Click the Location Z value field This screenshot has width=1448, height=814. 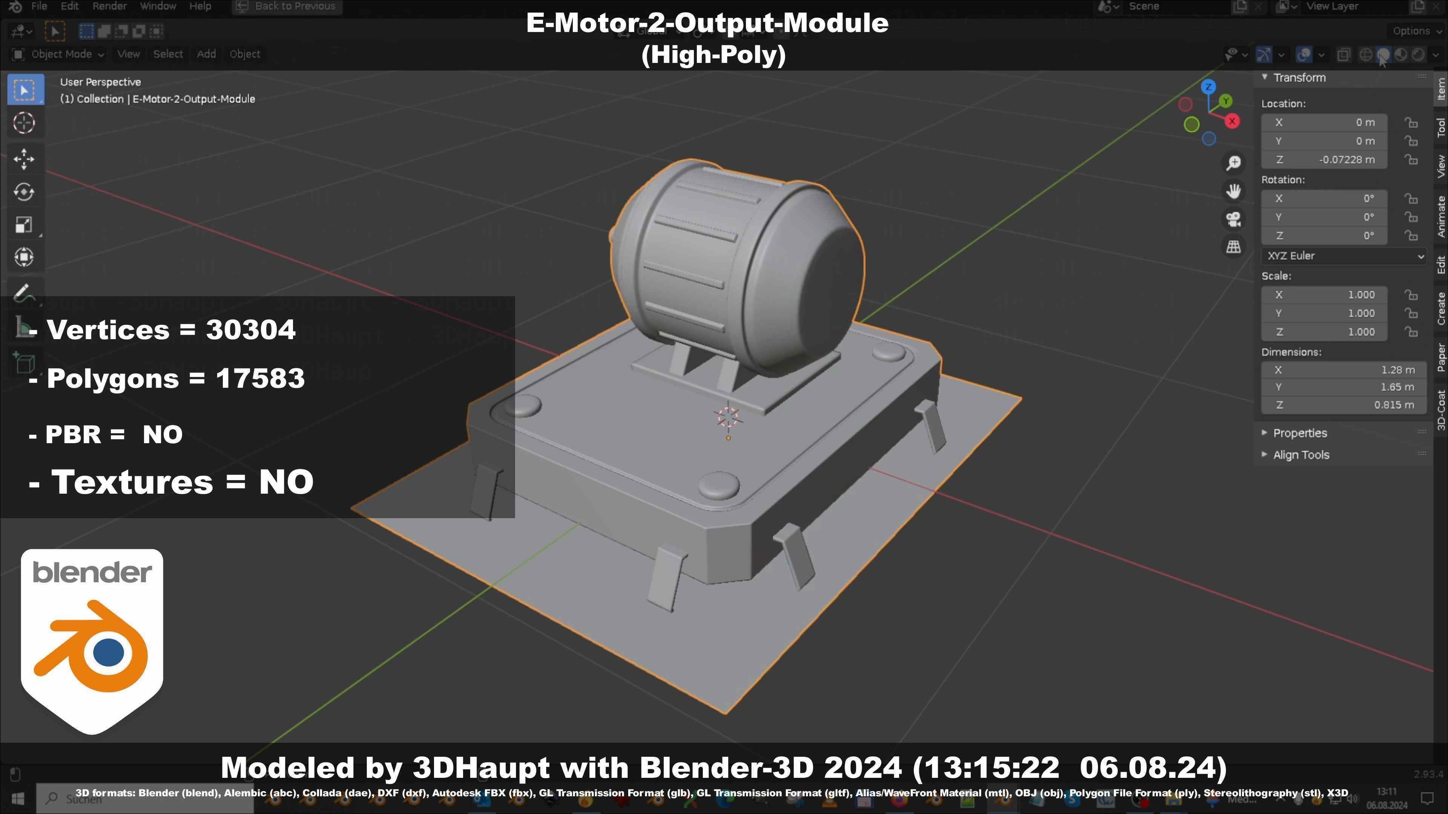coord(1324,159)
